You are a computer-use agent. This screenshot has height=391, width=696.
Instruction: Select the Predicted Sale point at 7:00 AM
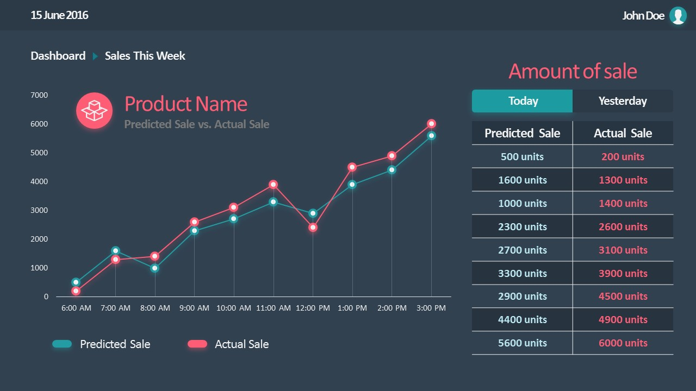(115, 251)
